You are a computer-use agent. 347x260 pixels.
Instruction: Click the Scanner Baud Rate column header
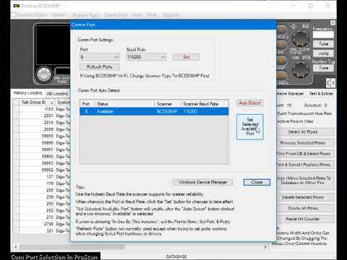205,104
